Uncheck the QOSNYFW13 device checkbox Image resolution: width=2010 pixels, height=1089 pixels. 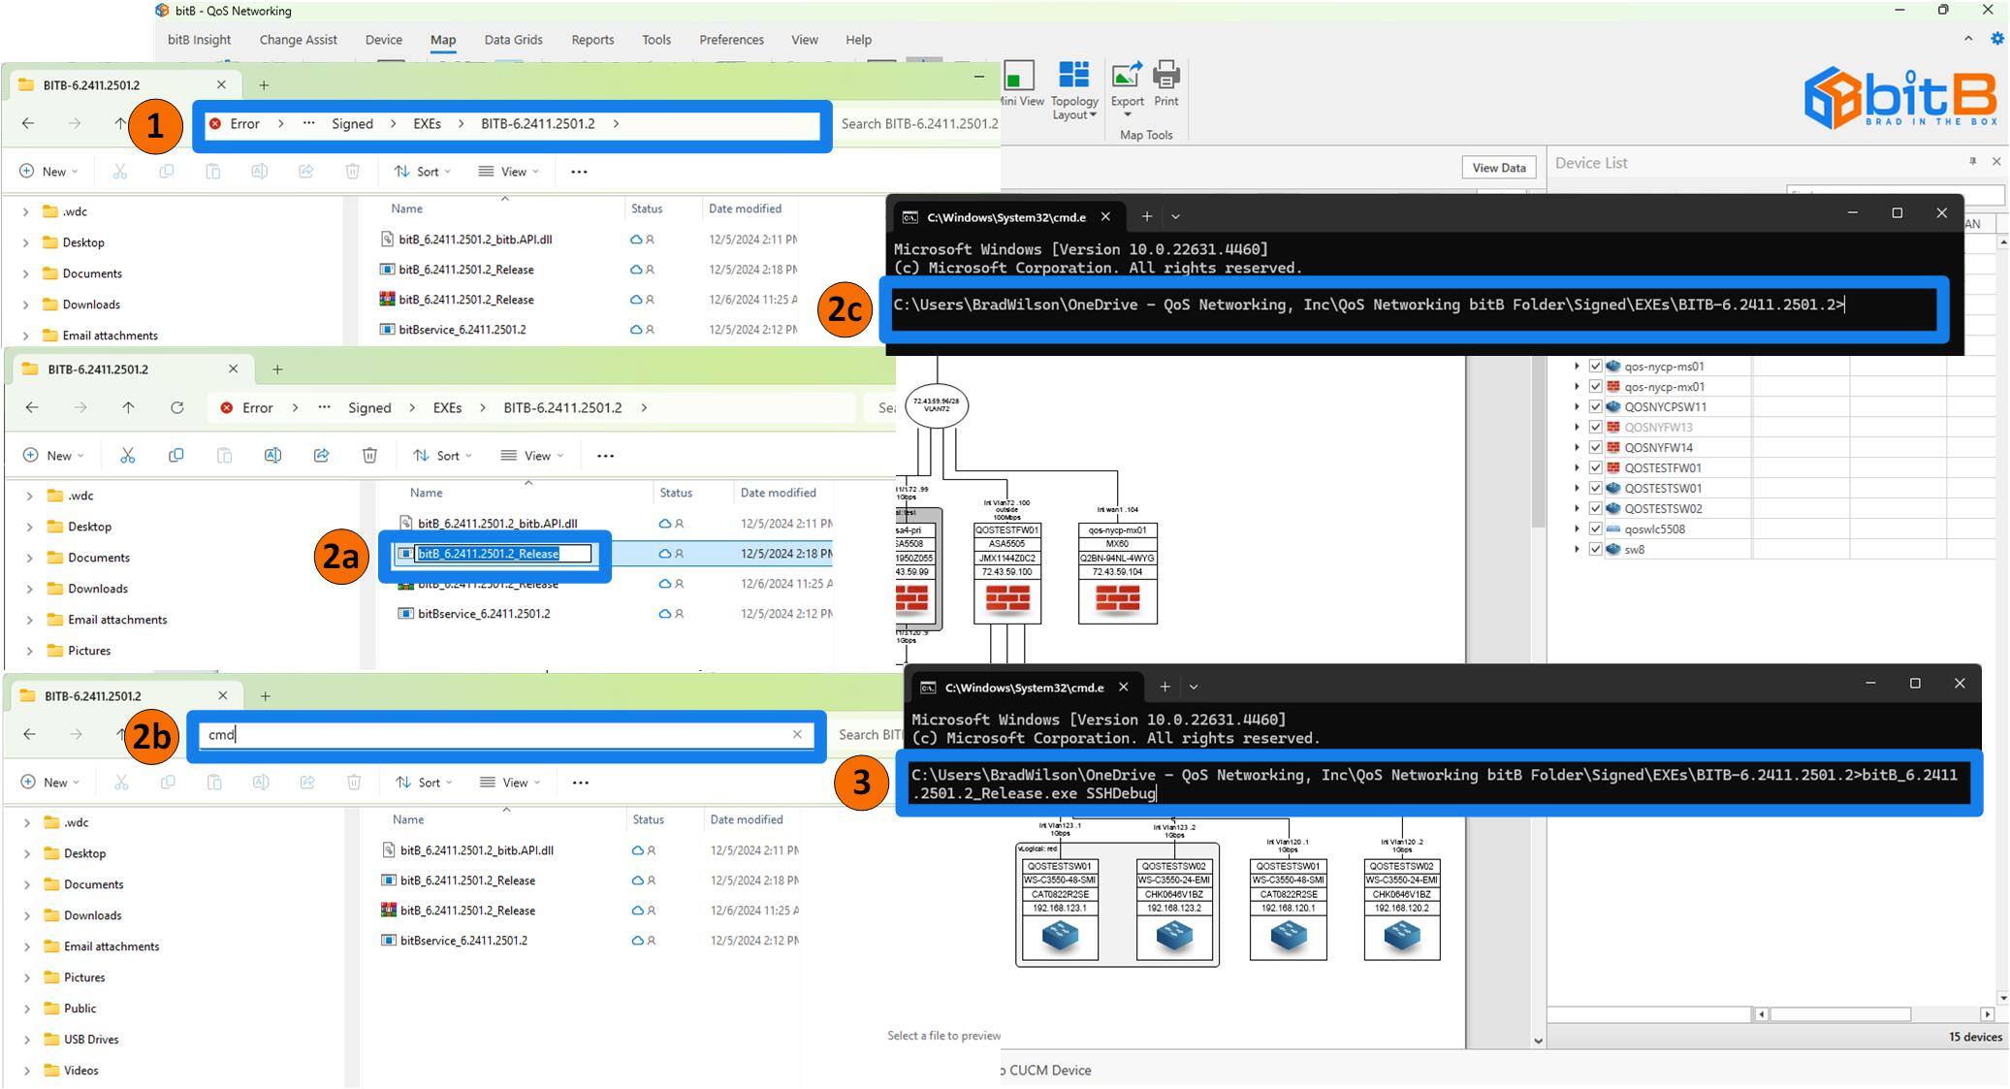[1595, 427]
